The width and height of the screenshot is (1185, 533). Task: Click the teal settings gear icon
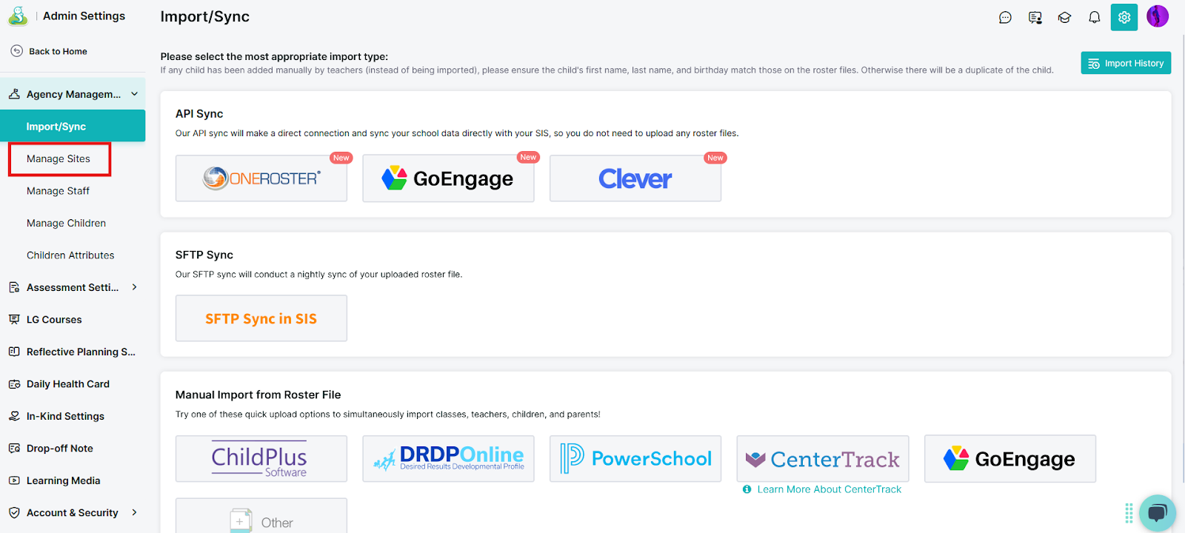1124,18
